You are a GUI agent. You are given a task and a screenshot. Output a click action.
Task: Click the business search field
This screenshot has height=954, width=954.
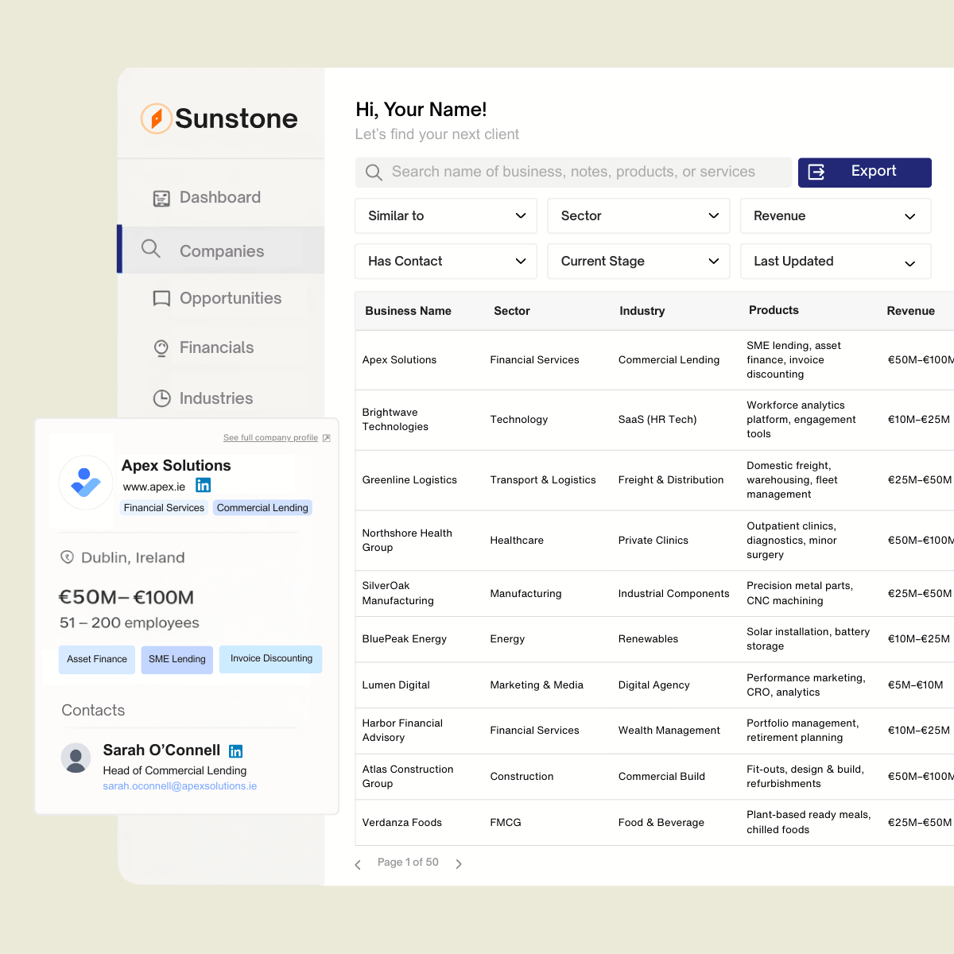pos(572,173)
